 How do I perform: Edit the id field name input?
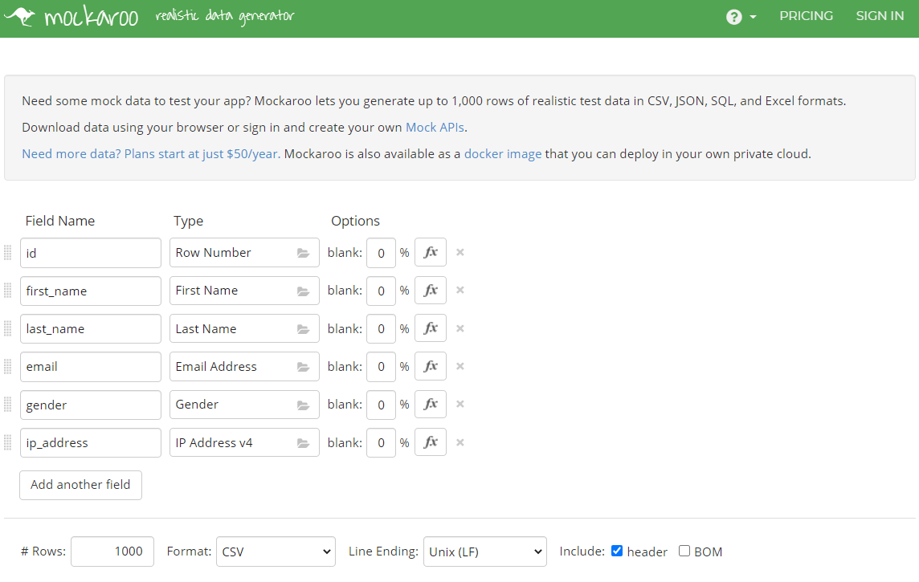click(x=91, y=253)
